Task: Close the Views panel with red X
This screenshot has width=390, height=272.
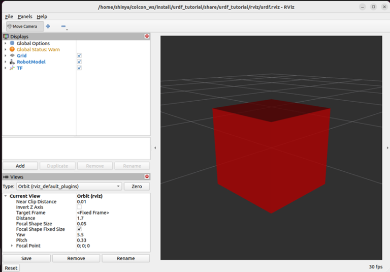Action: tap(147, 176)
